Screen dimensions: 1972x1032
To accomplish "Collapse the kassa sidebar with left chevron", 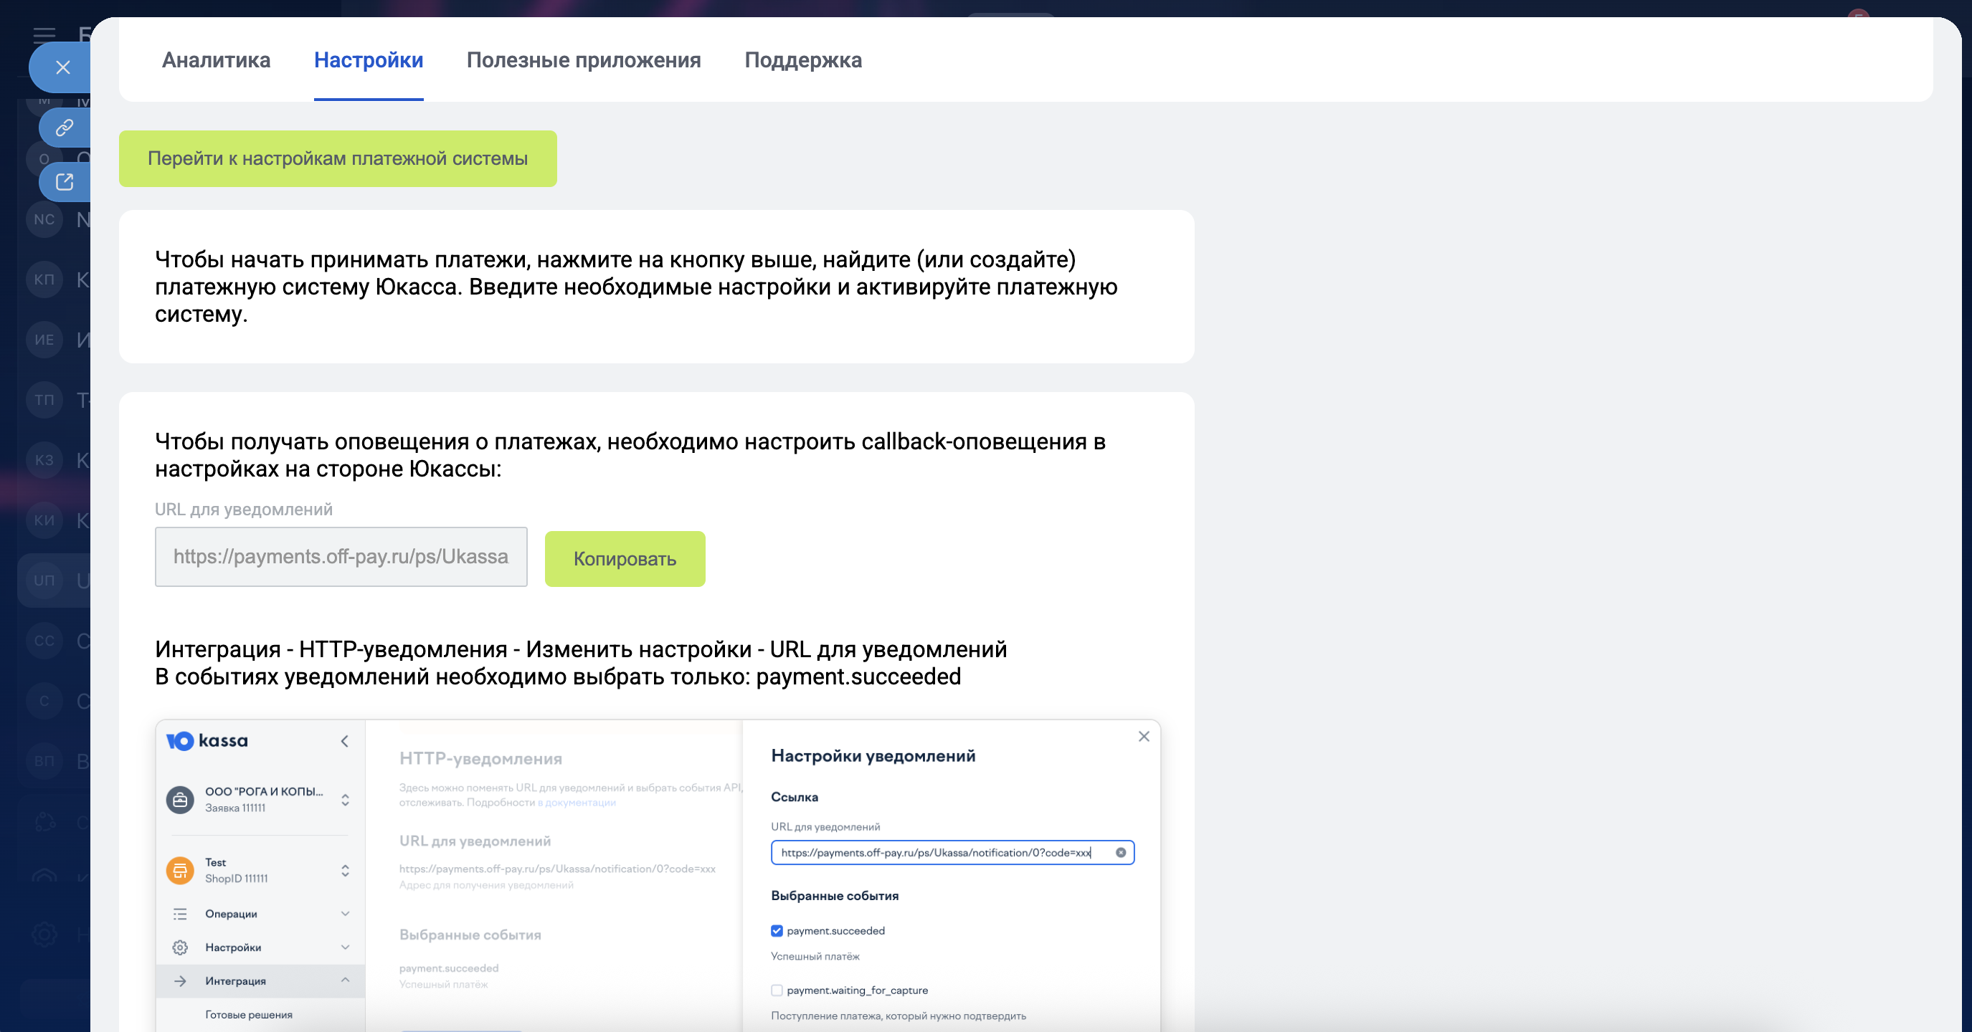I will [x=344, y=740].
